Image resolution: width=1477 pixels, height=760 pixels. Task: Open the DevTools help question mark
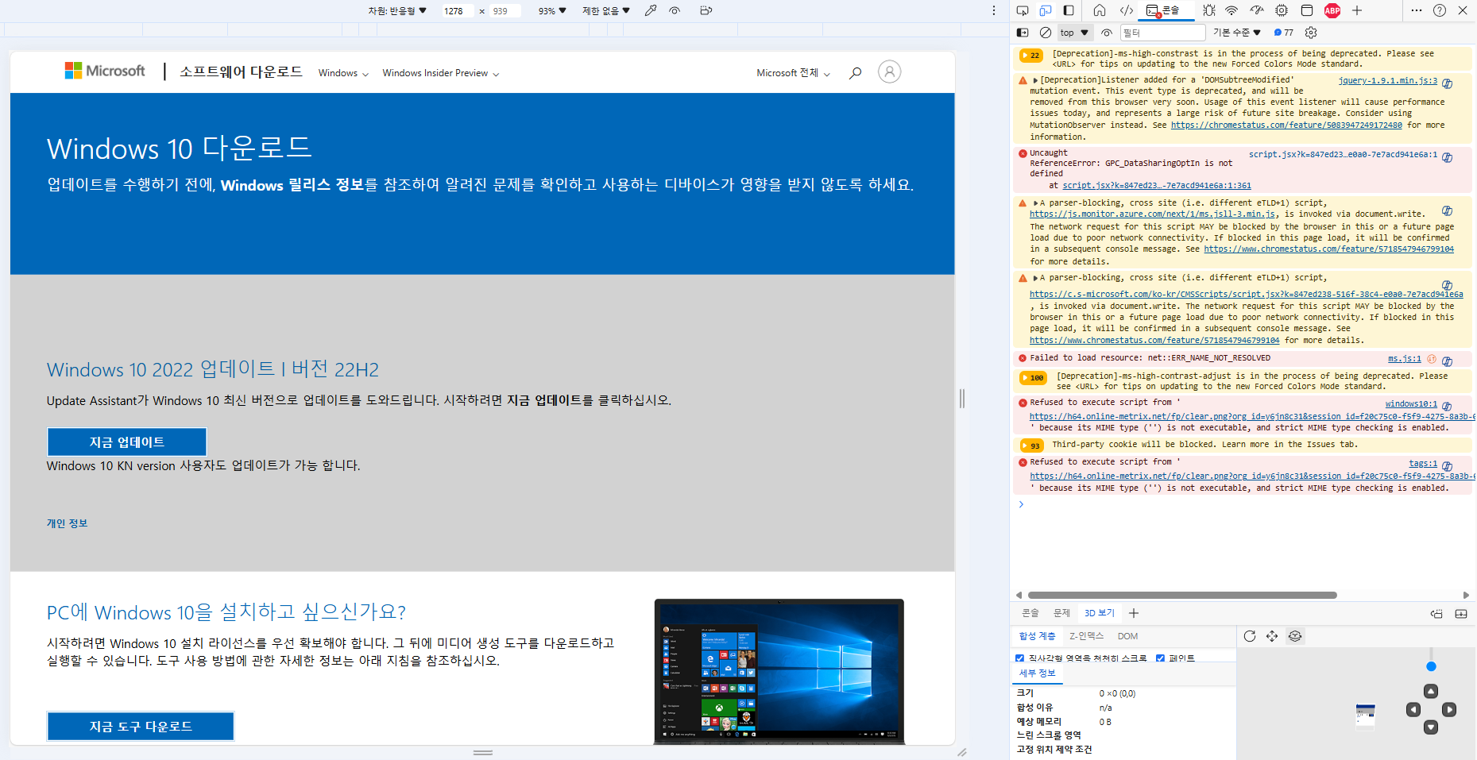pyautogui.click(x=1440, y=10)
